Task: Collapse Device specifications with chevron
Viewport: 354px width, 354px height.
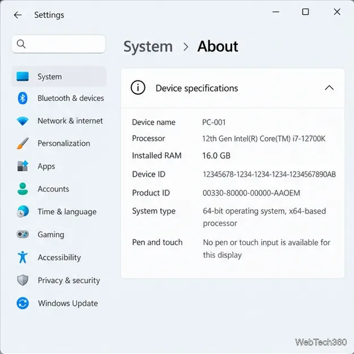Action: click(x=329, y=88)
